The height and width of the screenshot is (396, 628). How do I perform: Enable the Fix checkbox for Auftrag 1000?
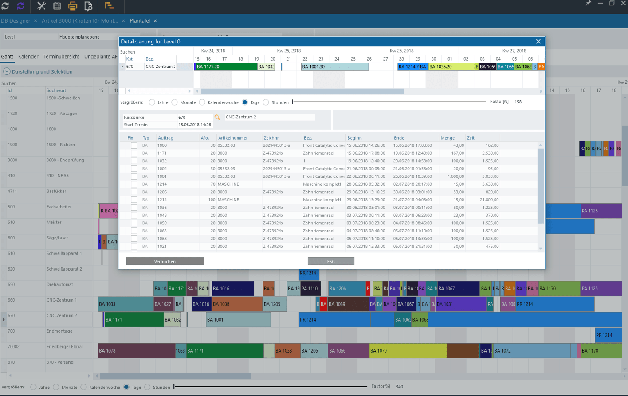[133, 145]
